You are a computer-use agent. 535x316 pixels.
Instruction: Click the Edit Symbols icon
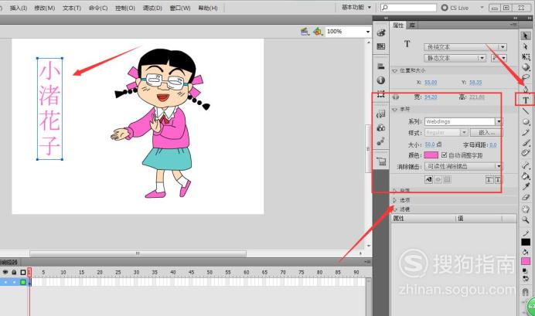click(x=318, y=32)
